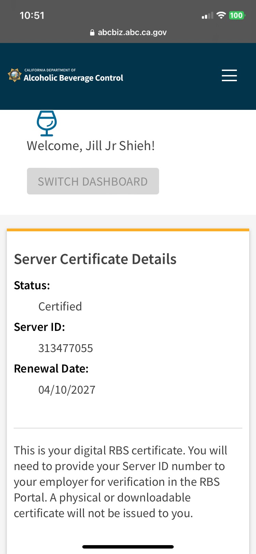Tap the cellular signal bars

click(x=207, y=16)
